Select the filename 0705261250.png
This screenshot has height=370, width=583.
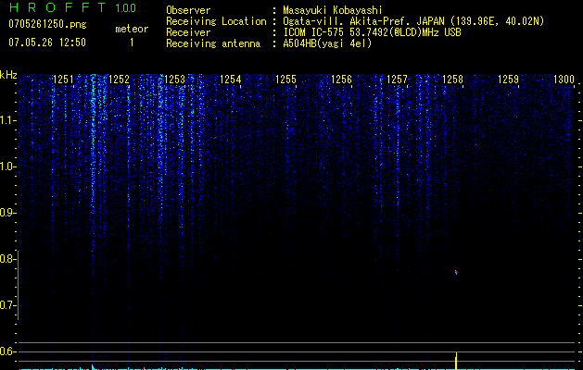(x=47, y=24)
